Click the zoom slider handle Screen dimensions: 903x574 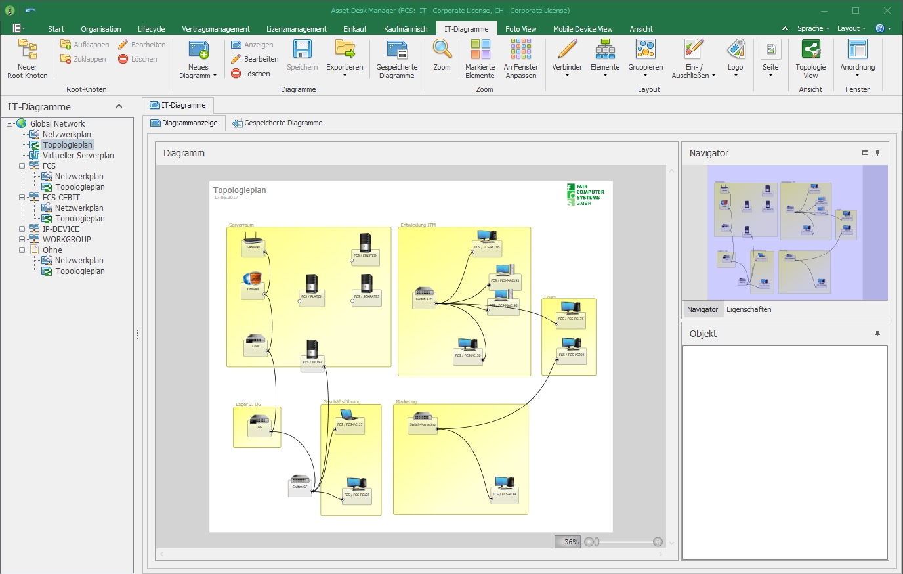pos(597,542)
